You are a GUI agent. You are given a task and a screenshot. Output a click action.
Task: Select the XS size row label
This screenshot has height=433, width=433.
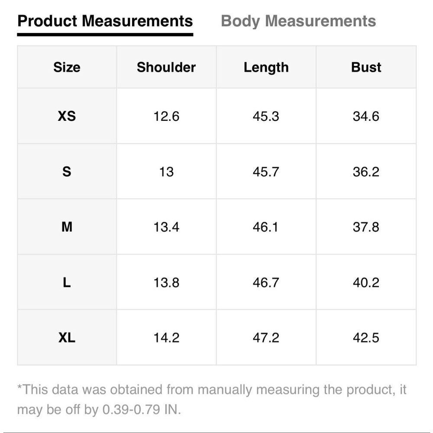(x=67, y=116)
